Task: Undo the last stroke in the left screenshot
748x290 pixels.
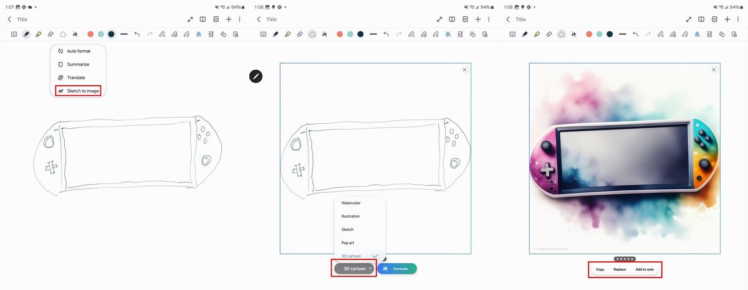Action: point(137,34)
